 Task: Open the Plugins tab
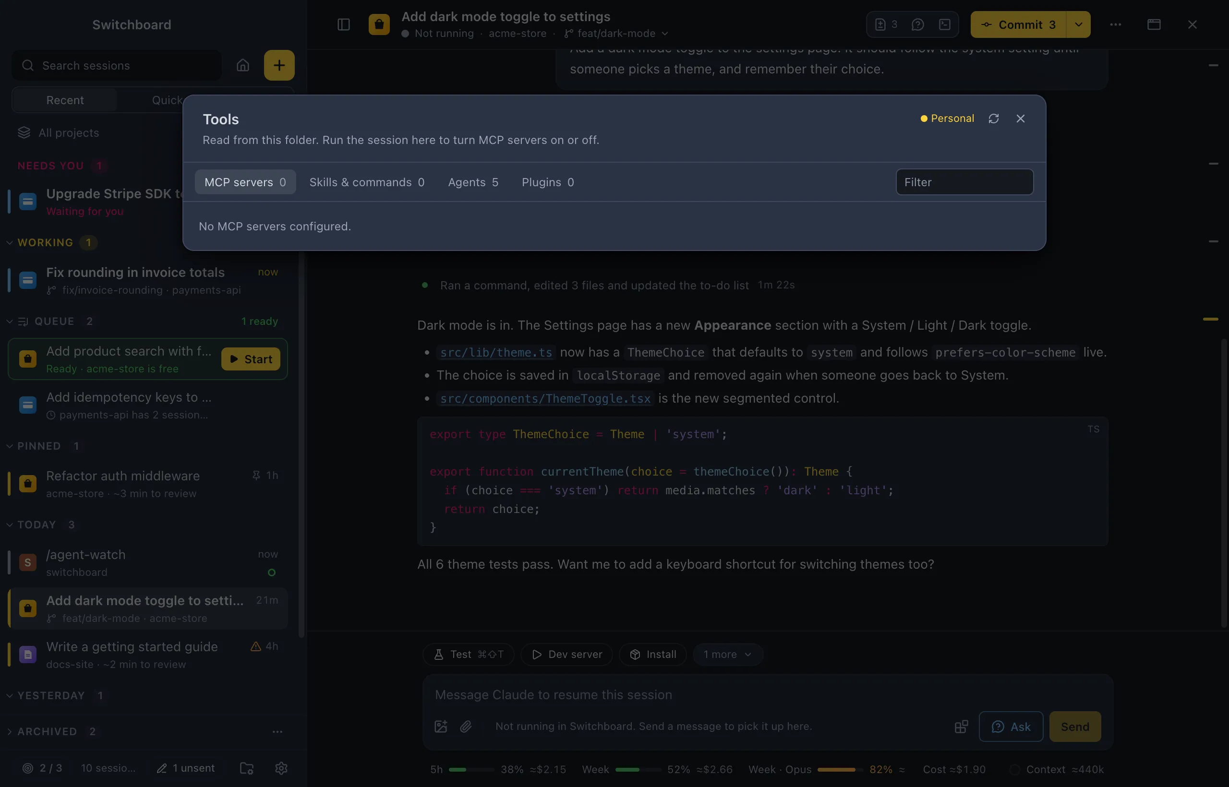(547, 182)
